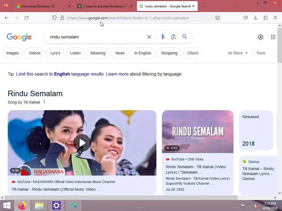The image size is (282, 211).
Task: Select the Listen filter chip
Action: 75,53
